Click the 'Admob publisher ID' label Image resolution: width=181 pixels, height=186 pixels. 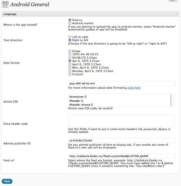17,144
